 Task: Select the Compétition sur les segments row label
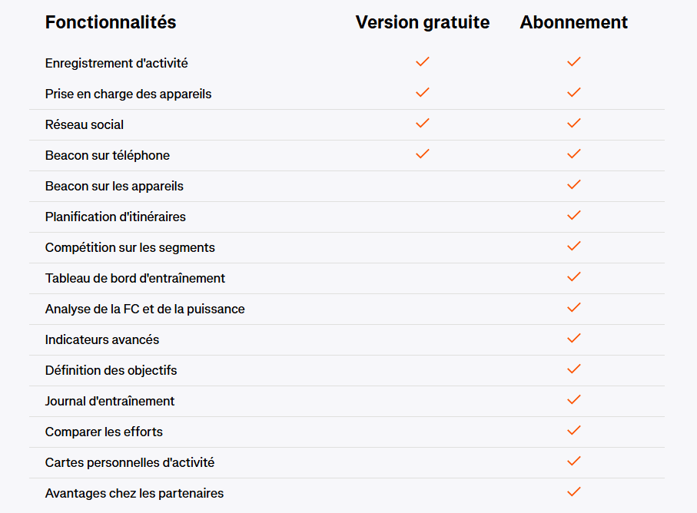[x=130, y=247]
